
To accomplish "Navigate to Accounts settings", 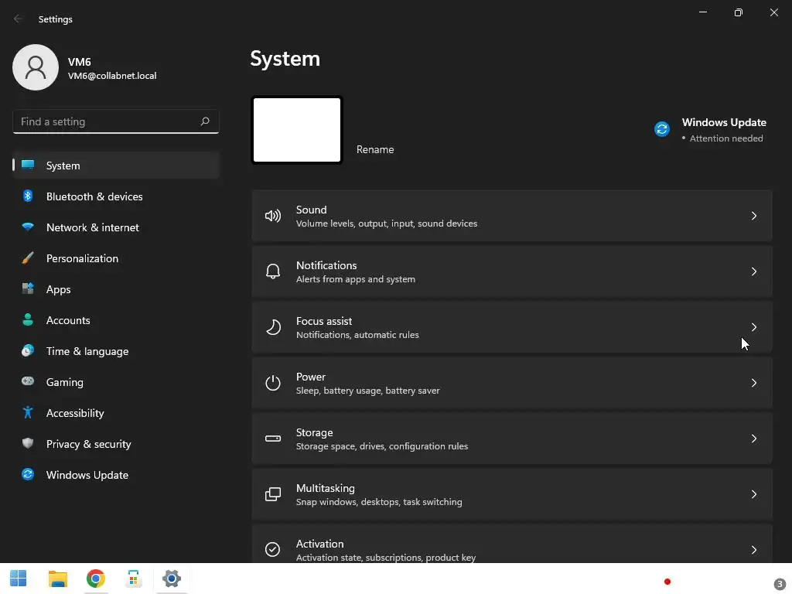I will (x=116, y=319).
